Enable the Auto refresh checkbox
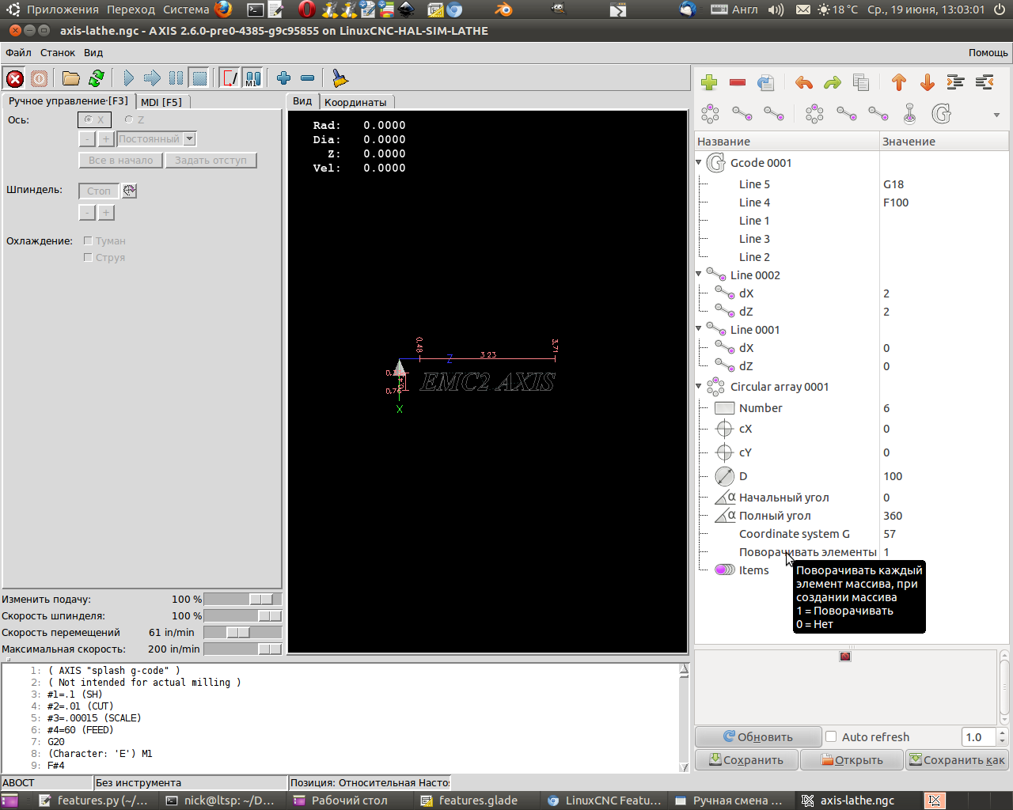The height and width of the screenshot is (810, 1013). pyautogui.click(x=831, y=736)
